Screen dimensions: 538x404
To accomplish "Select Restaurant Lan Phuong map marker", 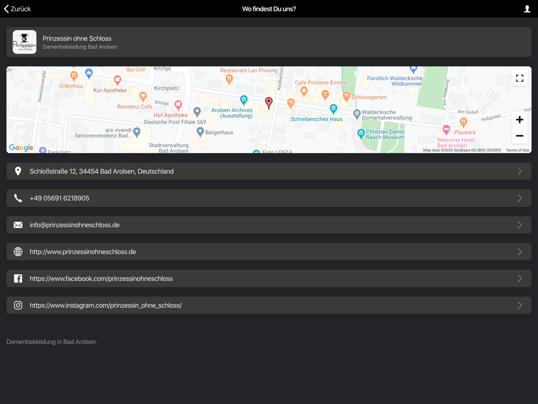I will pos(229,79).
